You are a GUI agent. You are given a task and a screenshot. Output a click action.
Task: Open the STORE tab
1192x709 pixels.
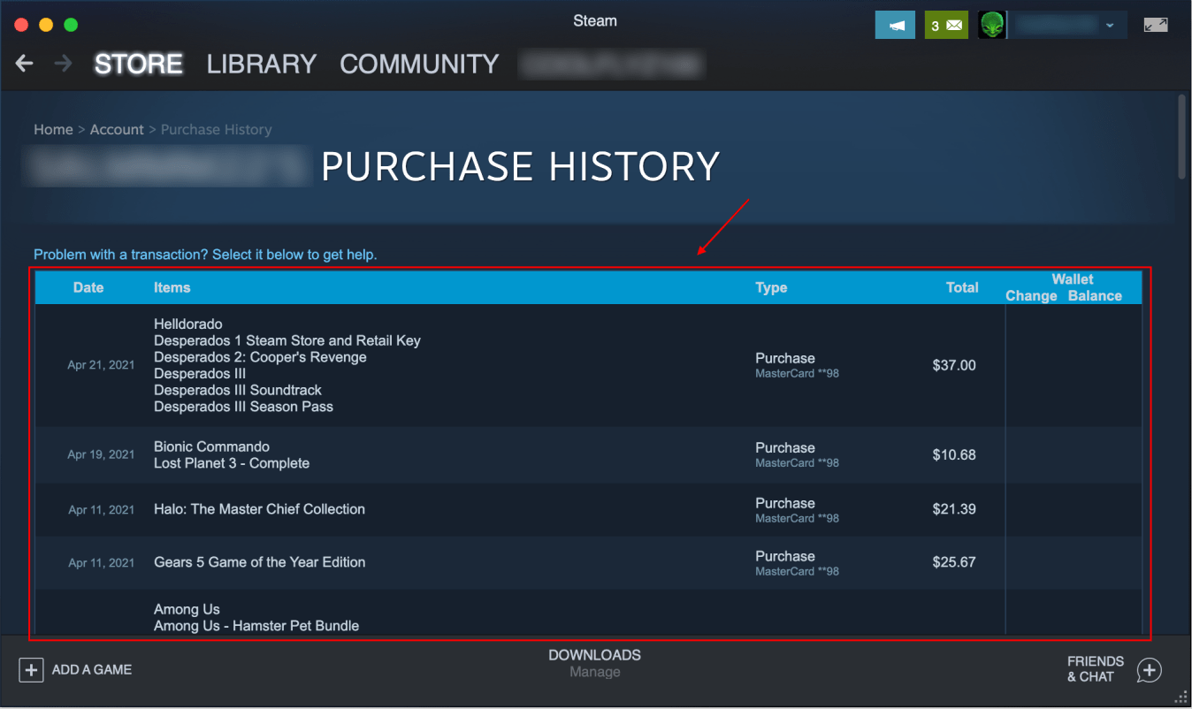click(x=138, y=63)
